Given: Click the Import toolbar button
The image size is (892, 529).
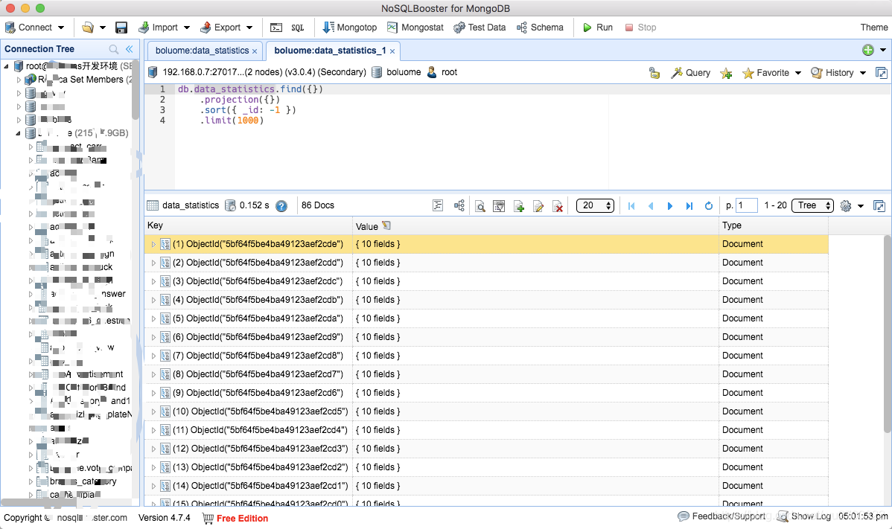Looking at the screenshot, I should click(158, 28).
